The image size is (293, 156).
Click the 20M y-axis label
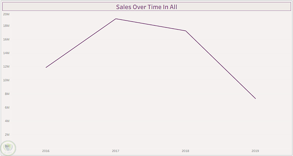tap(6, 14)
